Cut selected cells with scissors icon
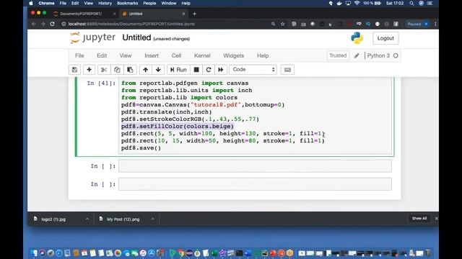This screenshot has width=462, height=259. pos(104,70)
